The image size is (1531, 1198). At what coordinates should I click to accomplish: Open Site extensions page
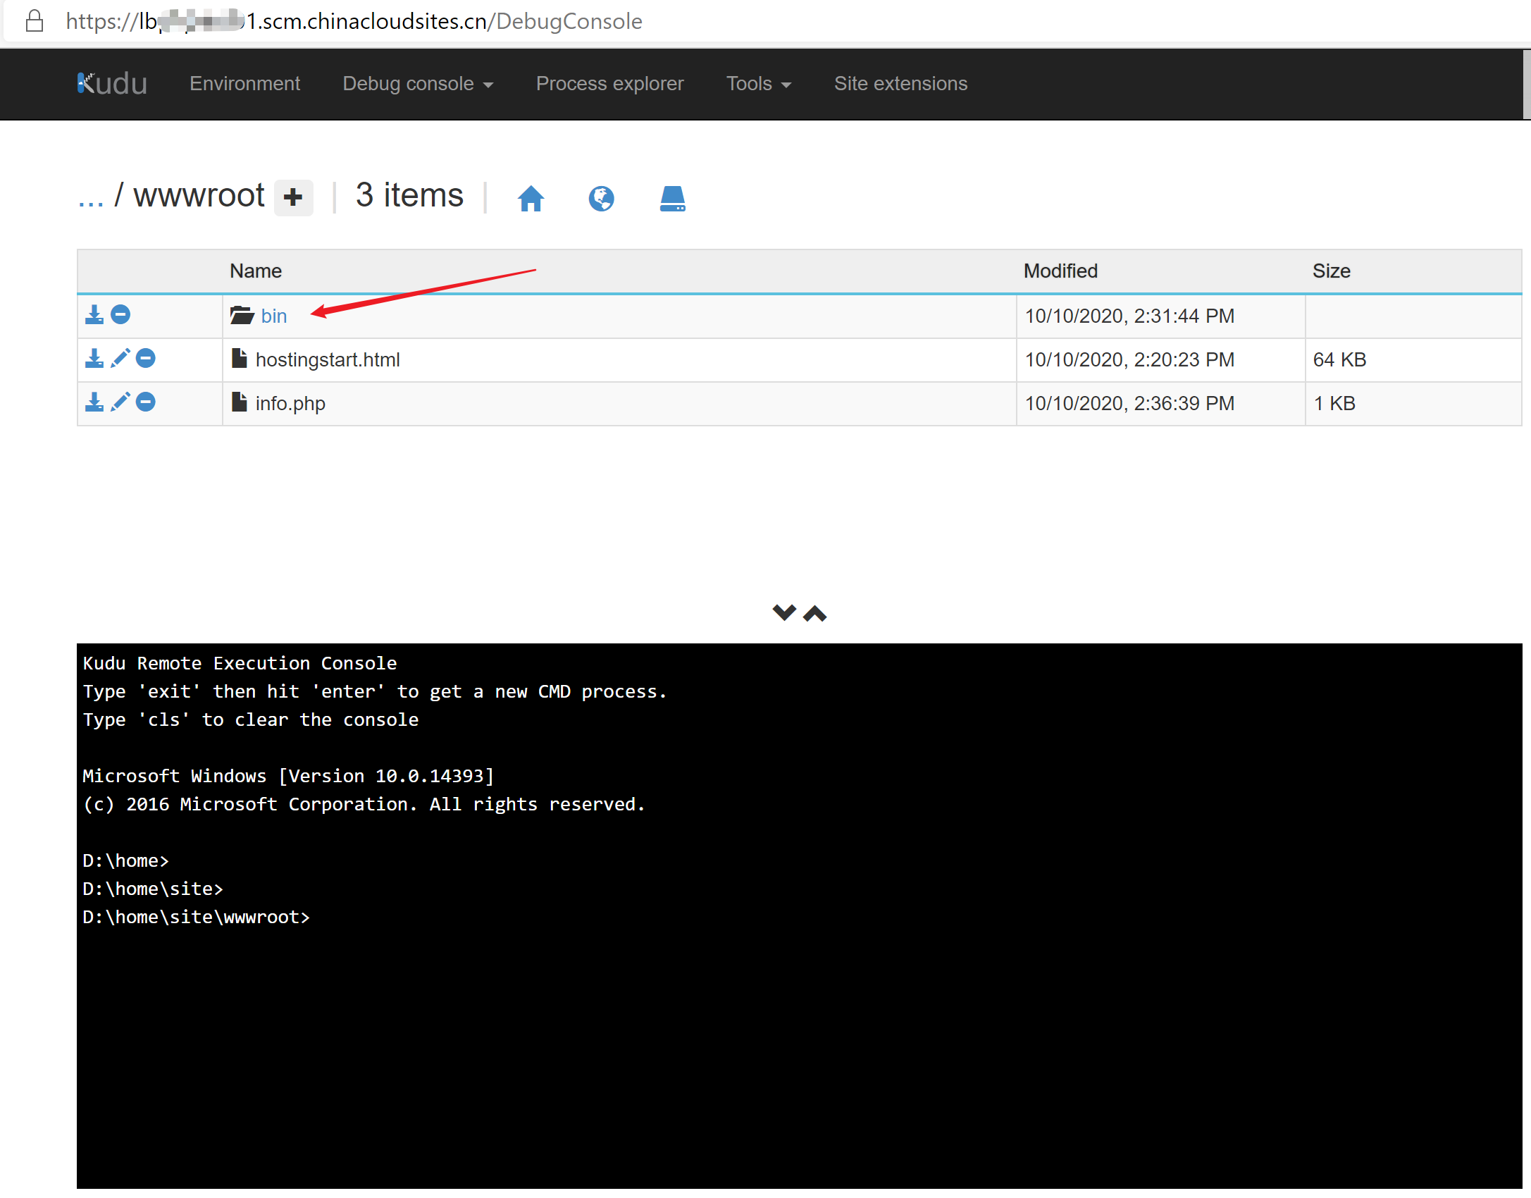click(900, 84)
